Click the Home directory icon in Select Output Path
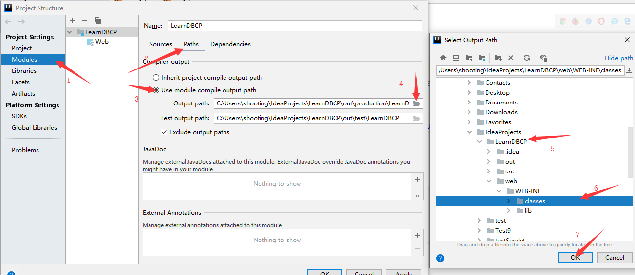 [x=443, y=58]
